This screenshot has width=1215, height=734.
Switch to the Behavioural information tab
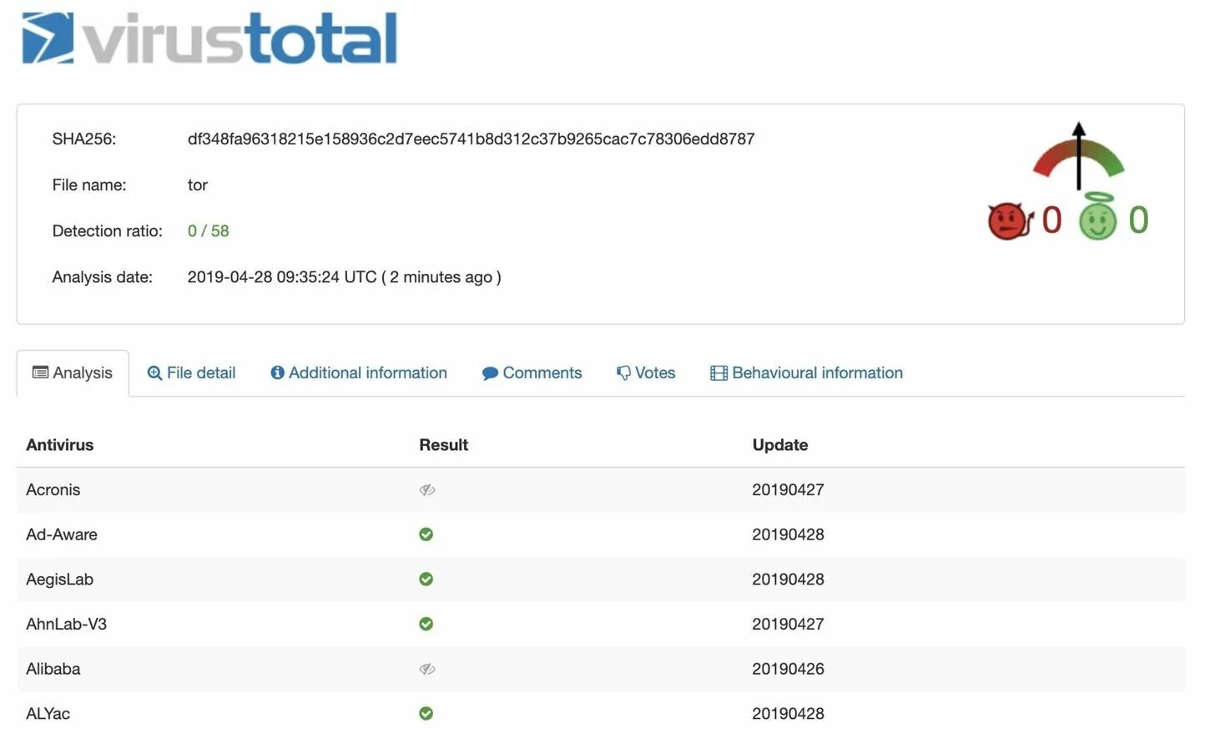pyautogui.click(x=806, y=373)
